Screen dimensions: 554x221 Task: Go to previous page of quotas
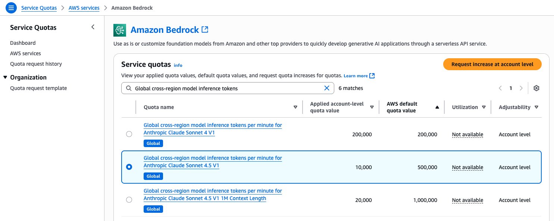(x=500, y=88)
